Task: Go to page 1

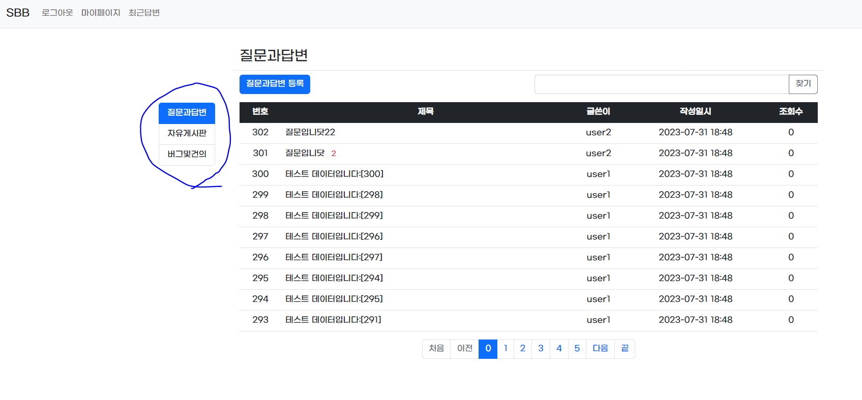Action: click(x=506, y=349)
